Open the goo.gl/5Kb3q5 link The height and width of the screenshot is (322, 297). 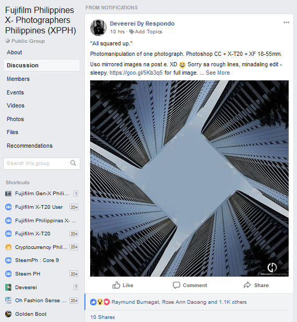[x=136, y=73]
